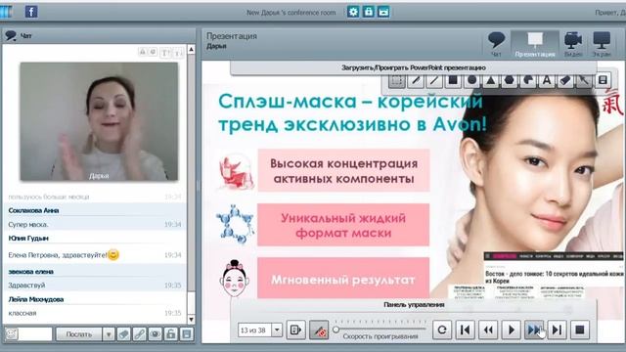The width and height of the screenshot is (626, 352).
Task: Open the Facebook icon in the header
Action: coord(31,11)
